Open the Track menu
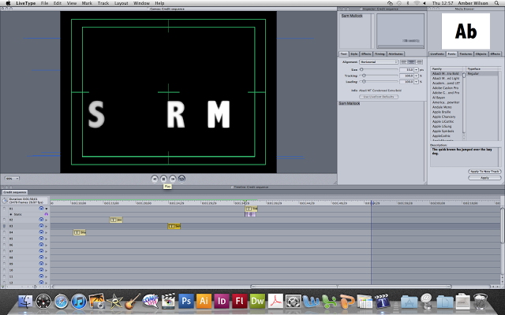This screenshot has height=315, width=505. pyautogui.click(x=103, y=3)
